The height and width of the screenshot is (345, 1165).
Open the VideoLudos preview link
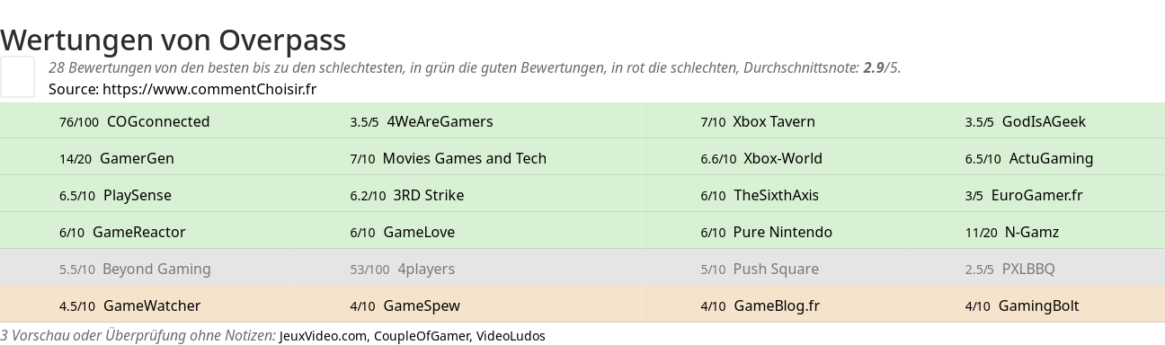point(511,336)
